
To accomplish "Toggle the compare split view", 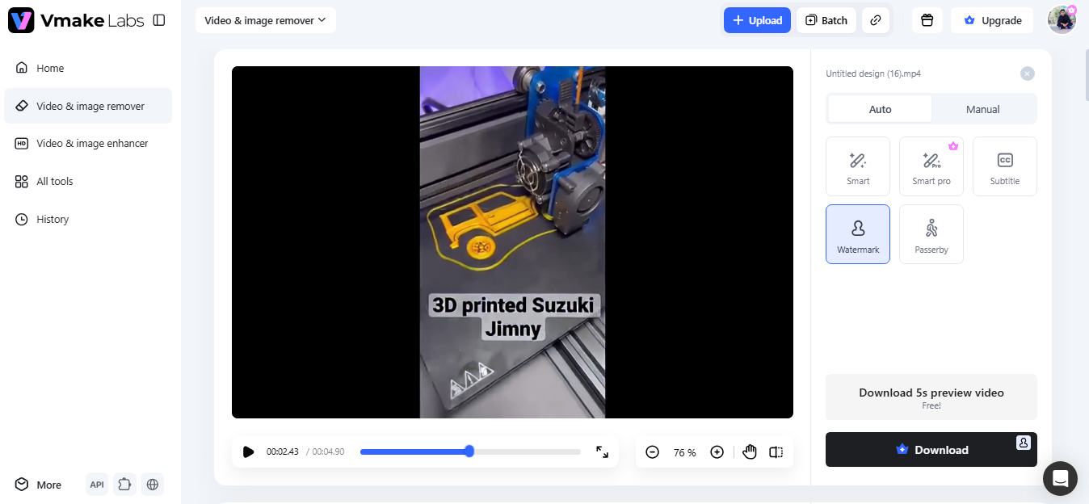I will pos(776,452).
